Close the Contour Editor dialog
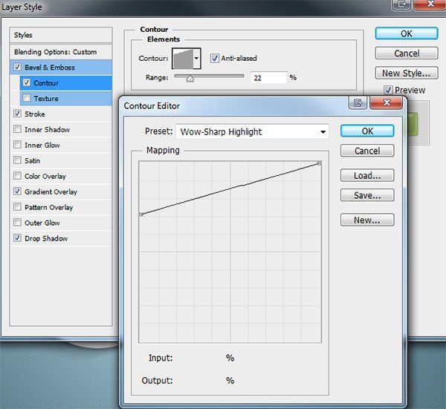Viewport: 446px width, 409px height. click(387, 102)
